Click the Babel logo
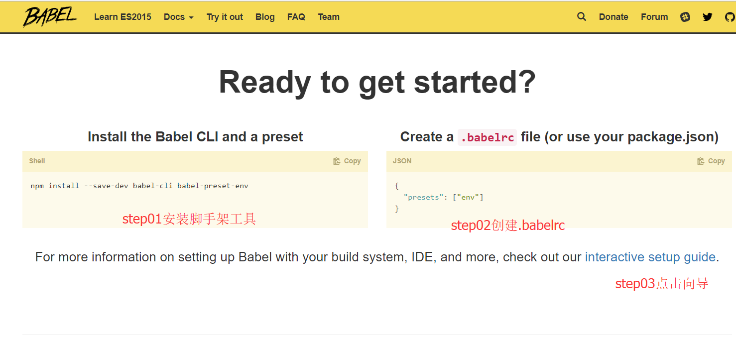Screen dimensions: 736x338 coord(50,17)
